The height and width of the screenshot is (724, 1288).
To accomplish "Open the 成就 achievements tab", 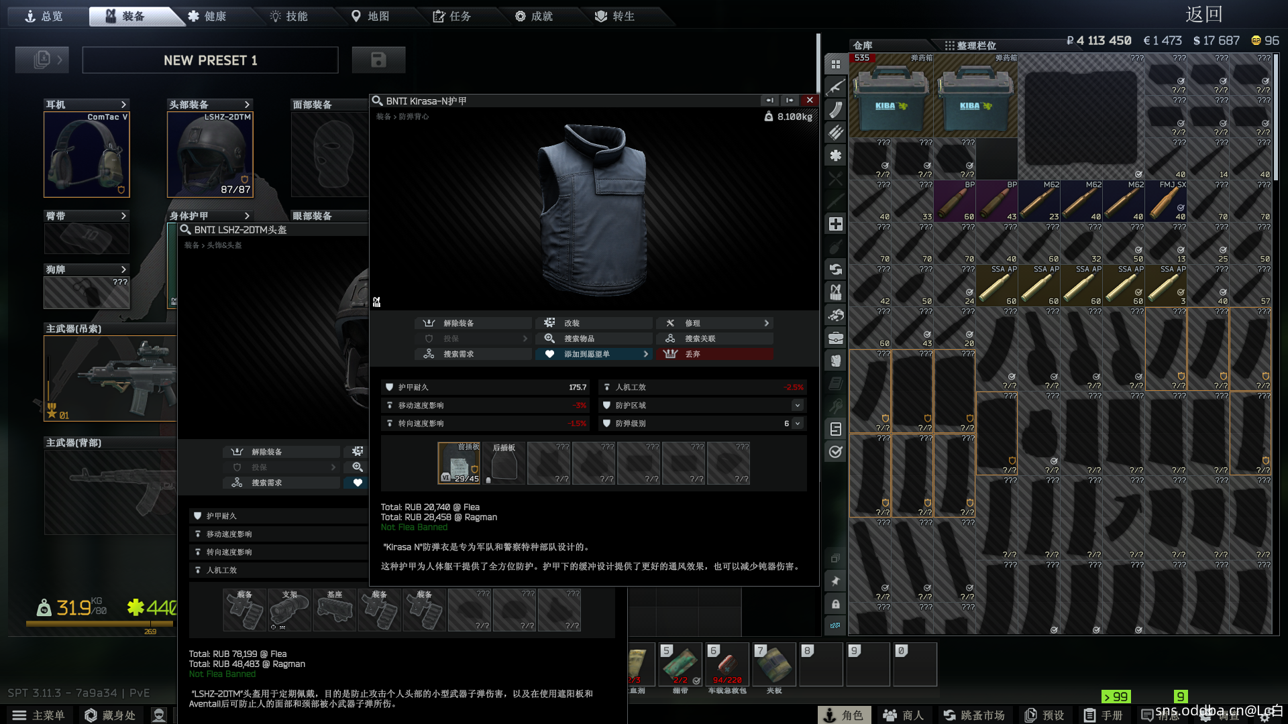I will tap(535, 16).
